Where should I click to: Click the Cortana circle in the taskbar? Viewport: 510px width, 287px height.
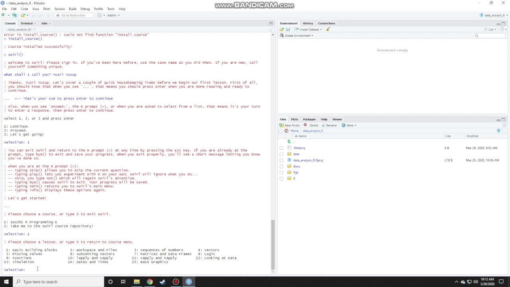pos(110,282)
